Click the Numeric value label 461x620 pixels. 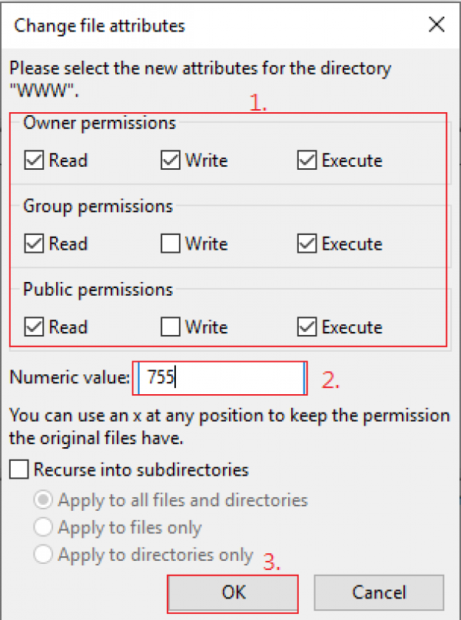69,377
